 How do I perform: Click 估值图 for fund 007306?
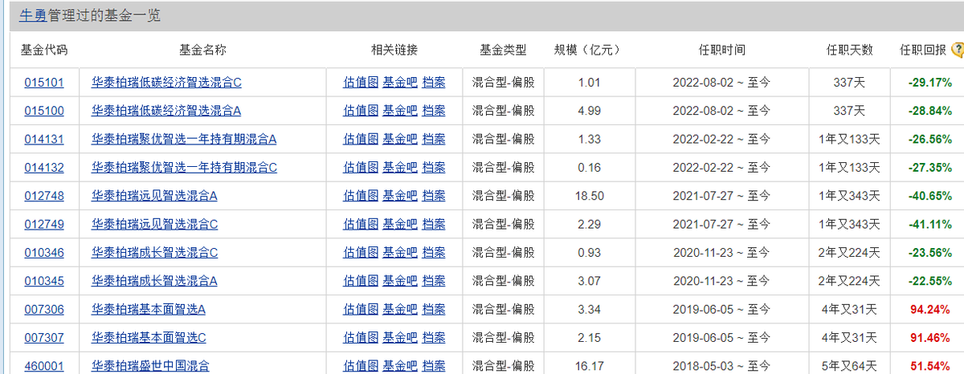click(361, 309)
